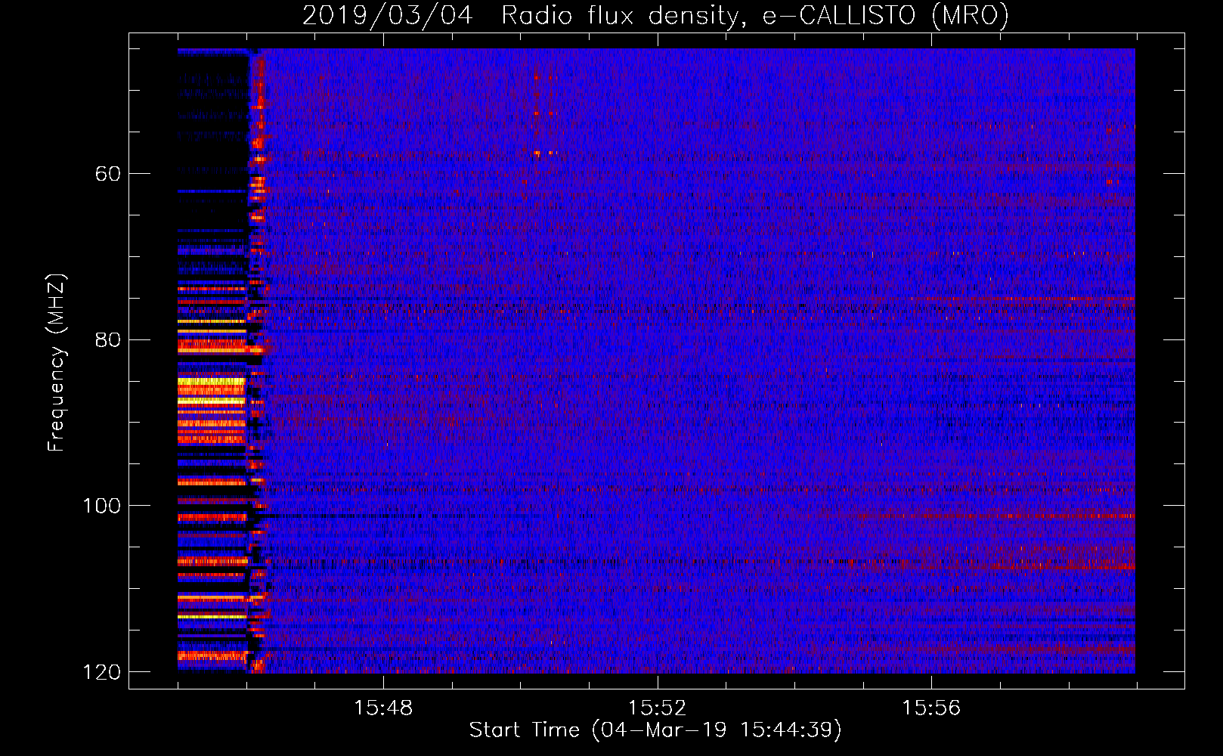Viewport: 1223px width, 756px height.
Task: Click the "Frequency (MHZ)" axis label
Action: (57, 362)
